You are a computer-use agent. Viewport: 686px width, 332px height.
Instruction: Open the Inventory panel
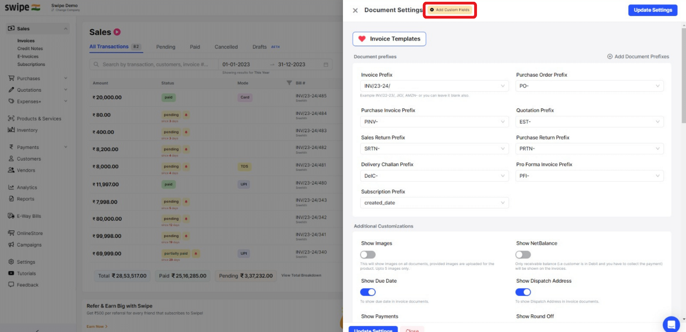26,130
